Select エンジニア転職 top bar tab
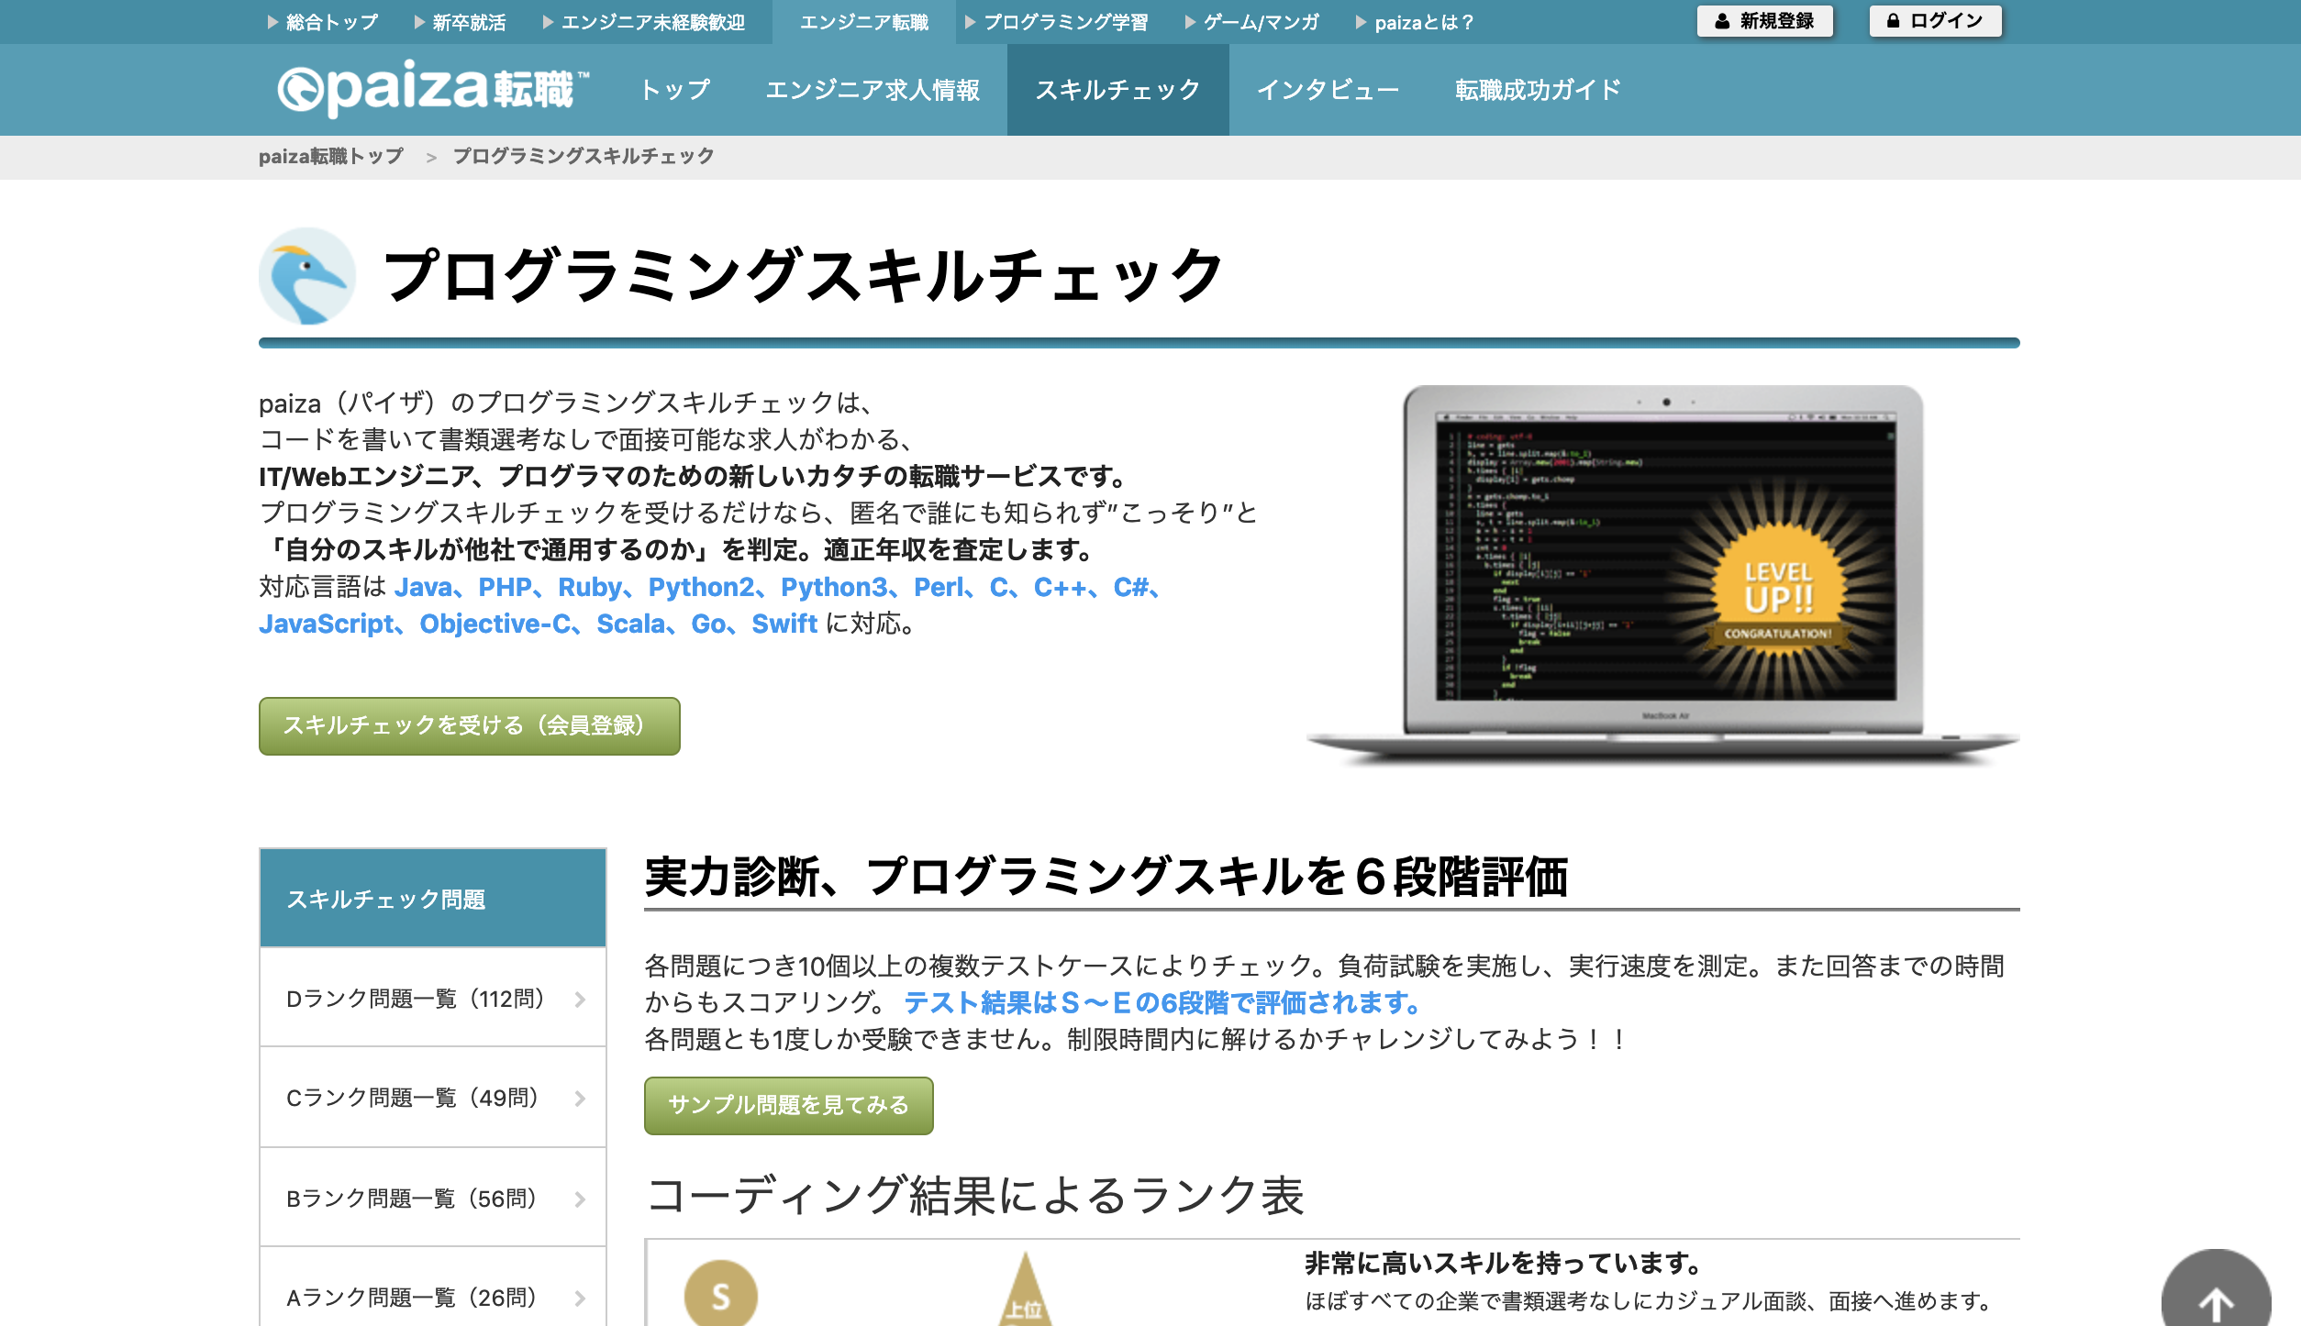 [863, 22]
